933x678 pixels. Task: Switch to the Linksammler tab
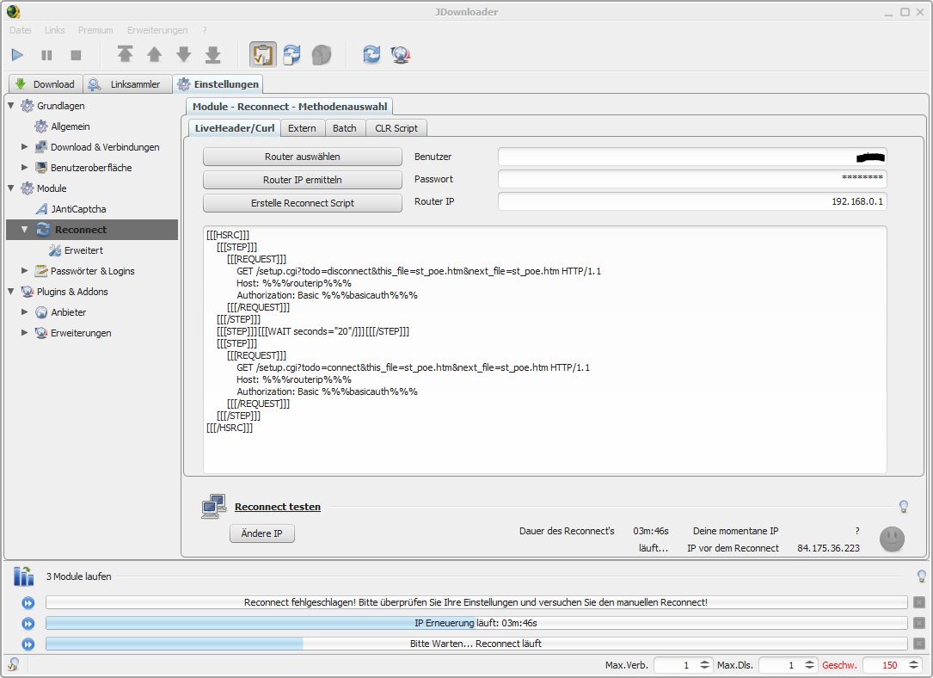[x=127, y=84]
